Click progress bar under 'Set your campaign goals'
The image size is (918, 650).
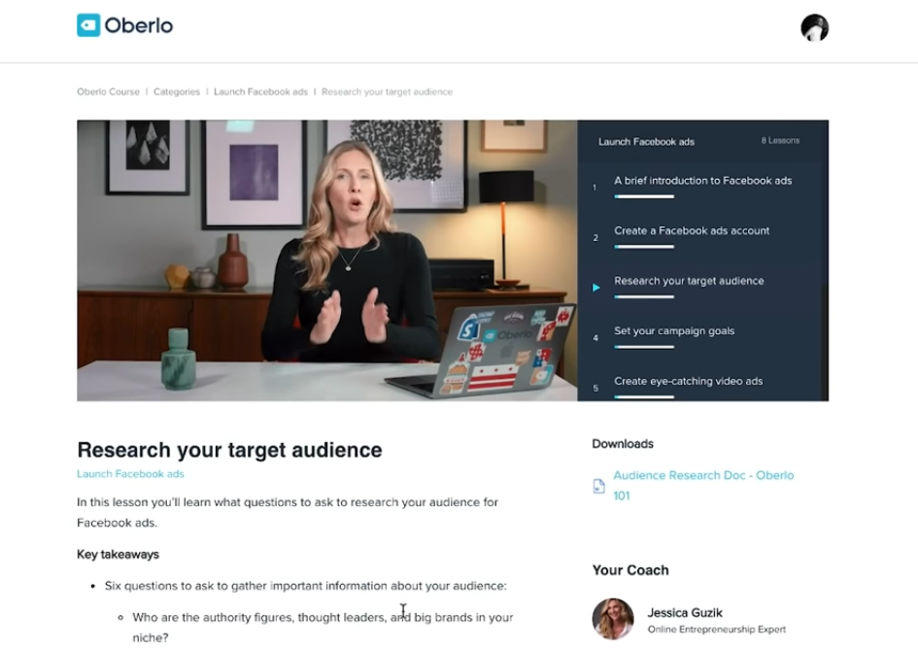[x=643, y=346]
